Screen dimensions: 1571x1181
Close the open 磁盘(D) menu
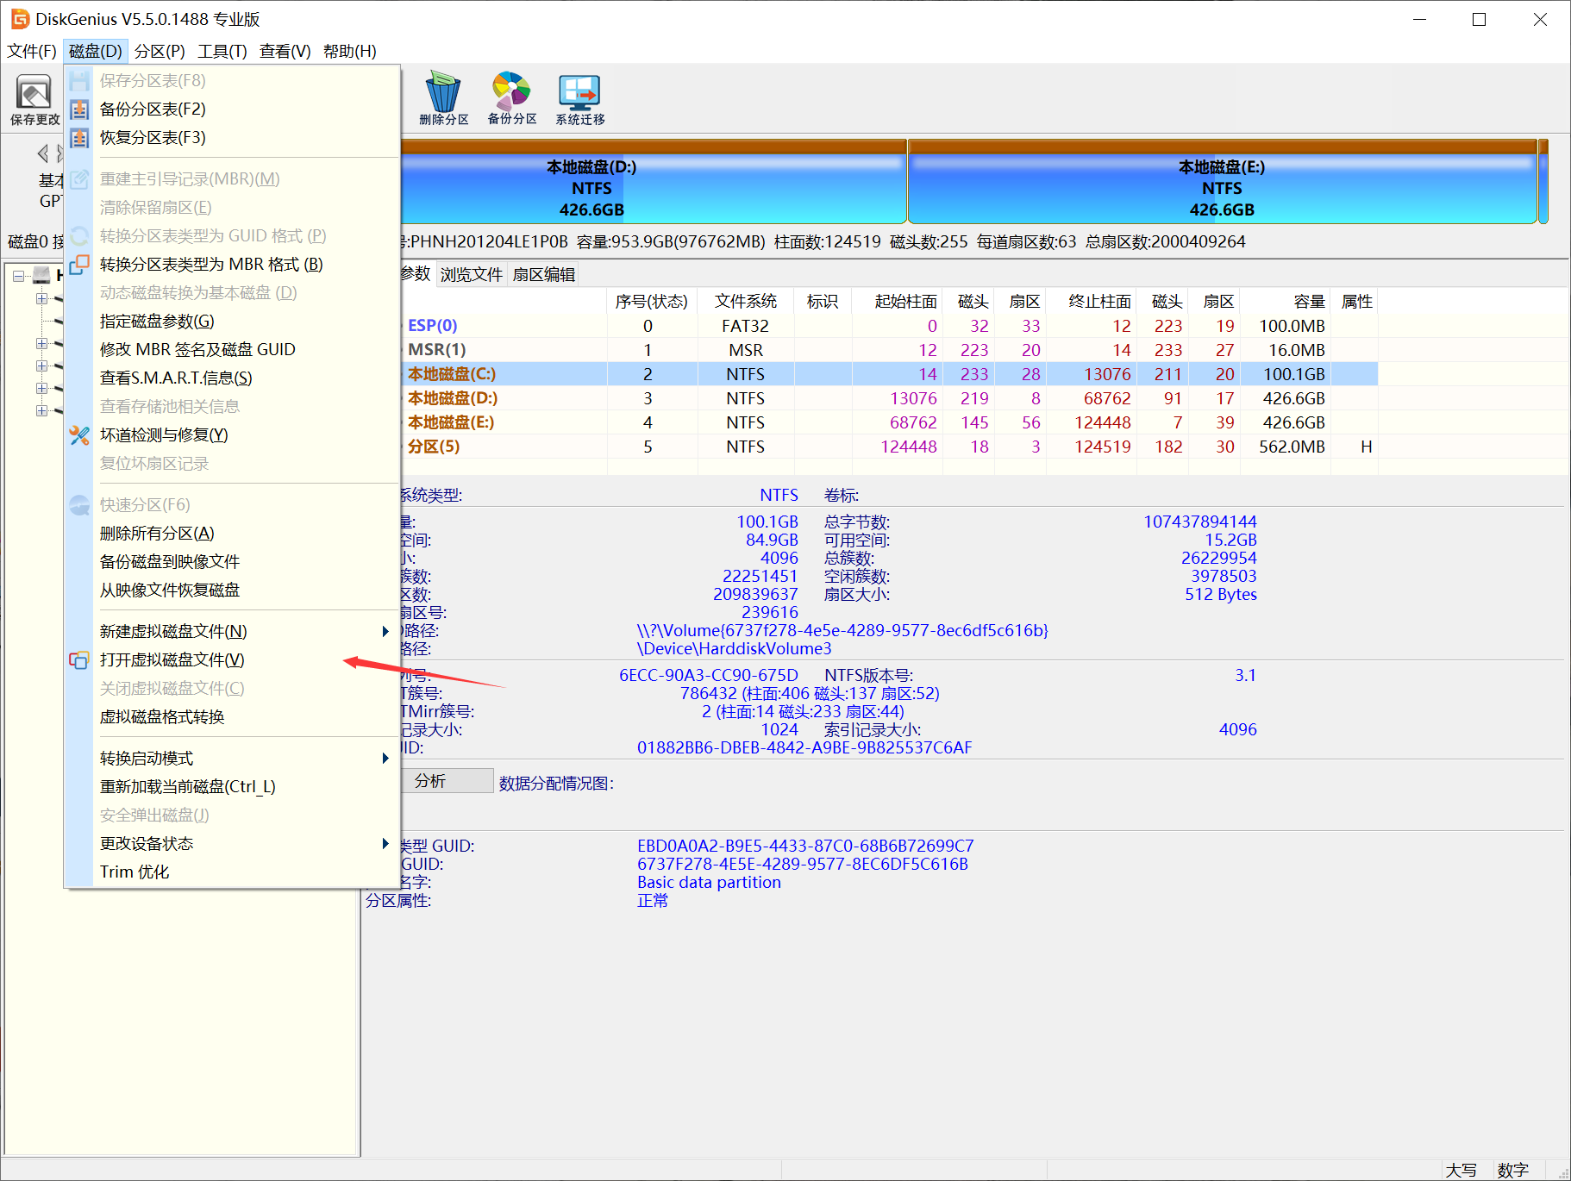(x=96, y=51)
